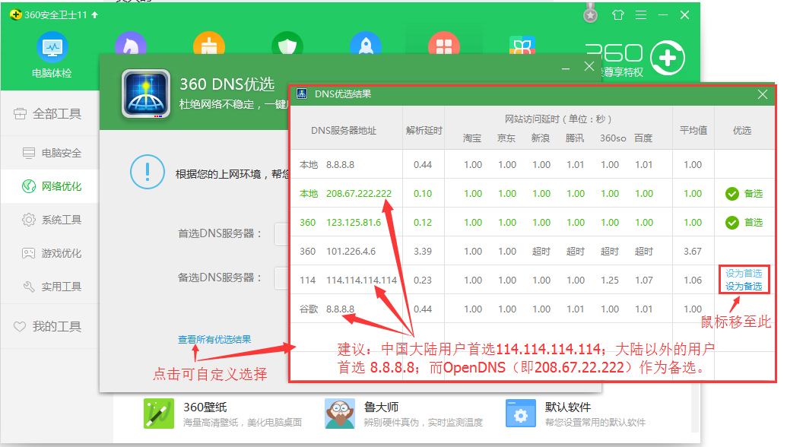Image resolution: width=787 pixels, height=447 pixels.
Task: Click 查看所有优选结果 link
Action: [214, 340]
